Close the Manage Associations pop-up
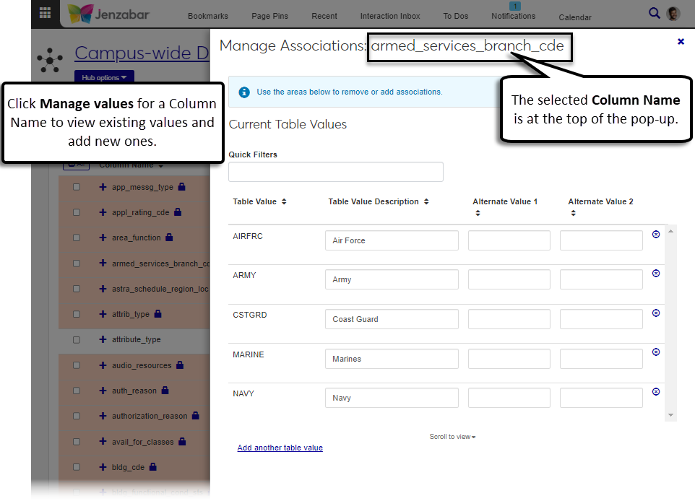Image resolution: width=695 pixels, height=501 pixels. point(681,42)
